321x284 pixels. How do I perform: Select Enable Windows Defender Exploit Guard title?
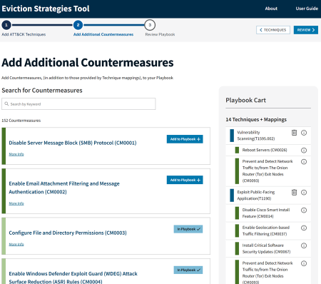(73, 278)
